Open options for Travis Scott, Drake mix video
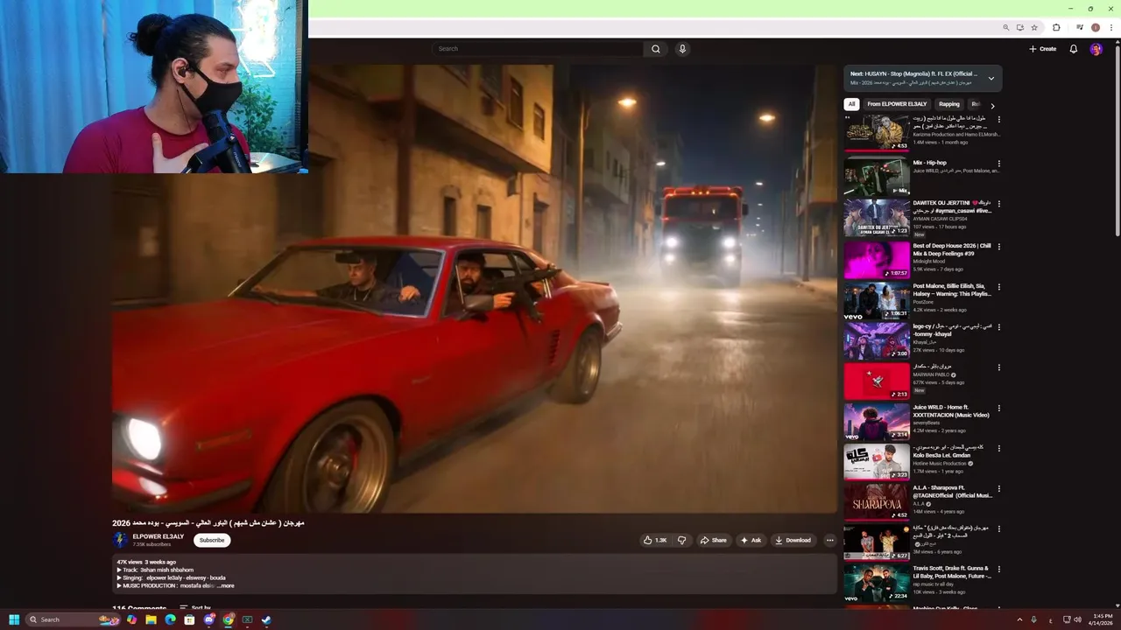Image resolution: width=1121 pixels, height=630 pixels. (x=998, y=570)
